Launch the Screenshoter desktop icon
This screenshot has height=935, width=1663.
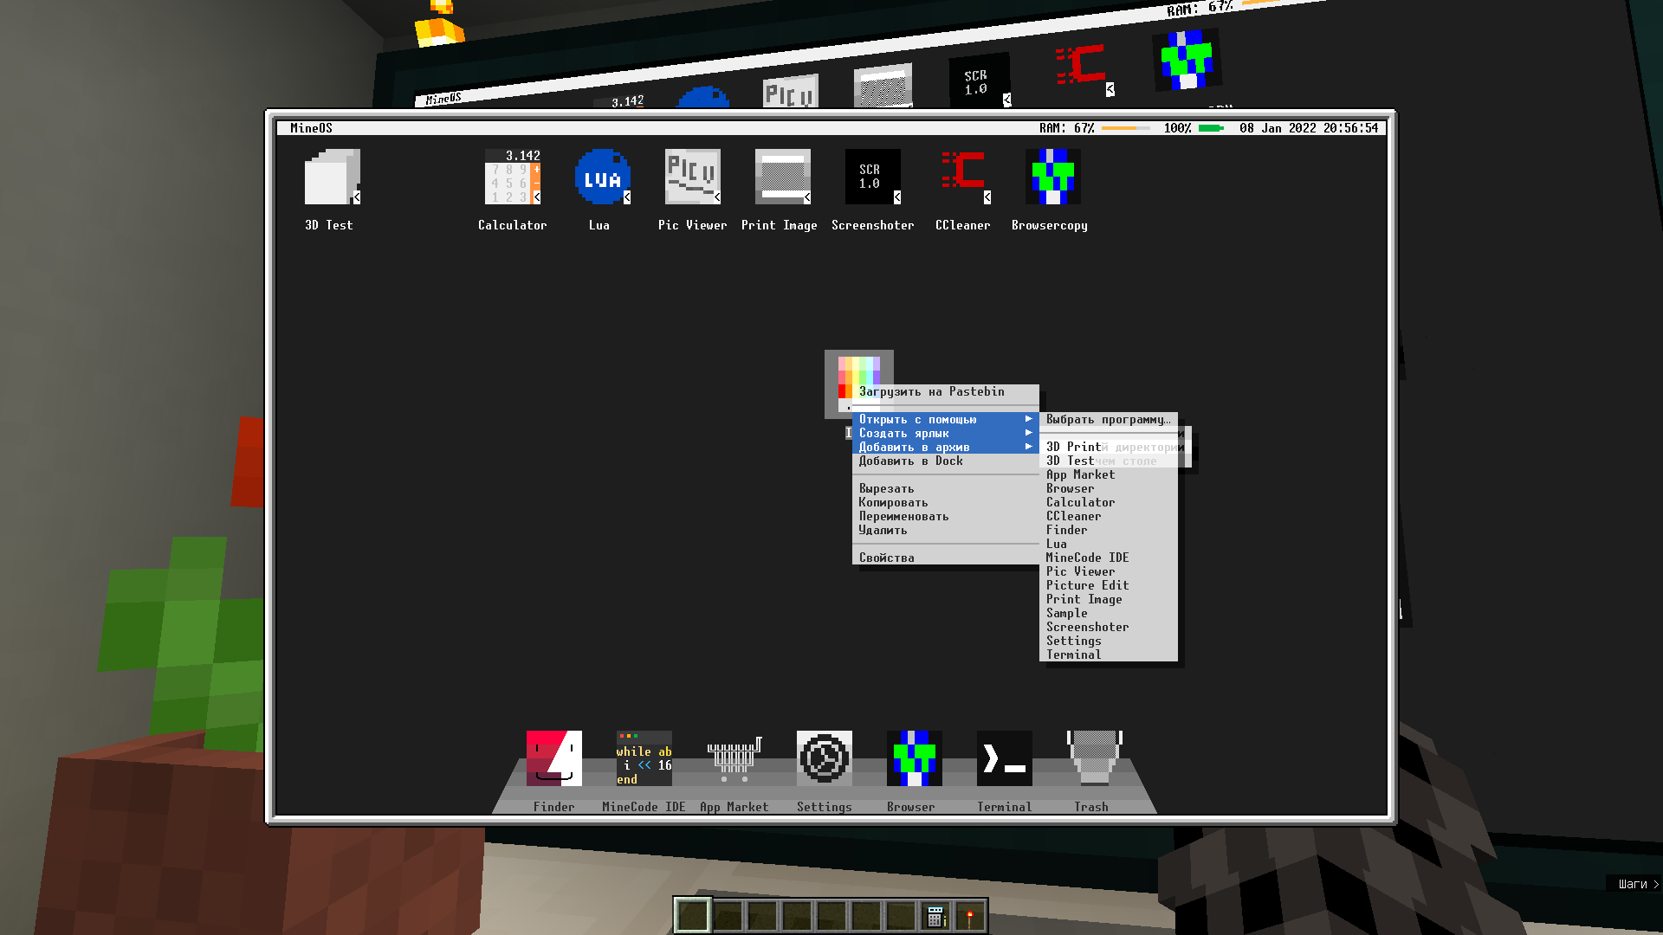(x=872, y=177)
